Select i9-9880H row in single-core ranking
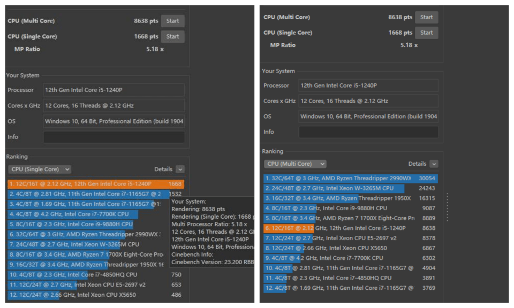 [88, 225]
